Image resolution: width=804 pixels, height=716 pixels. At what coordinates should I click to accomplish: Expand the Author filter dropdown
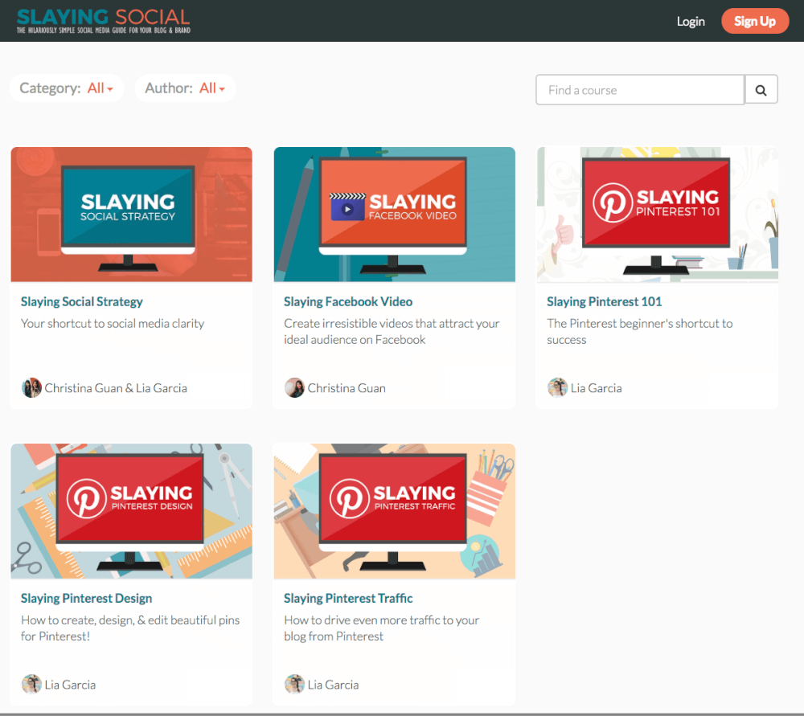[x=185, y=88]
